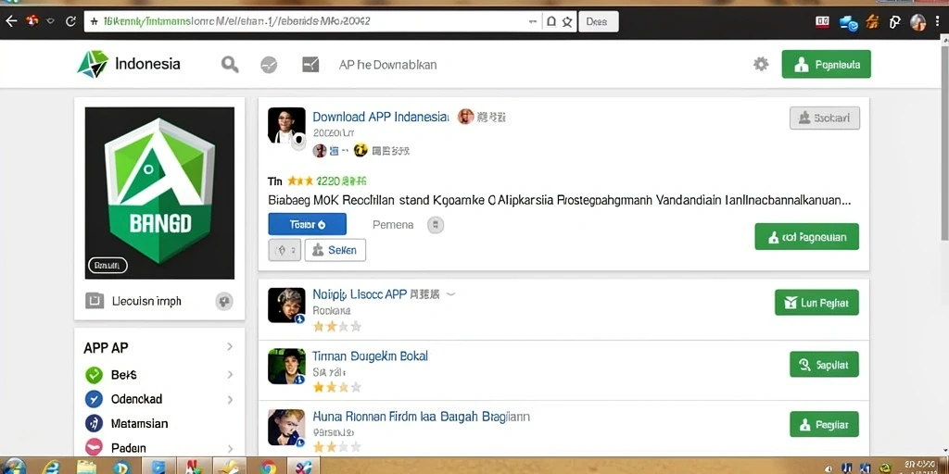949x474 pixels.
Task: Click round gray icon beside Lleousn imph
Action: coord(224,301)
